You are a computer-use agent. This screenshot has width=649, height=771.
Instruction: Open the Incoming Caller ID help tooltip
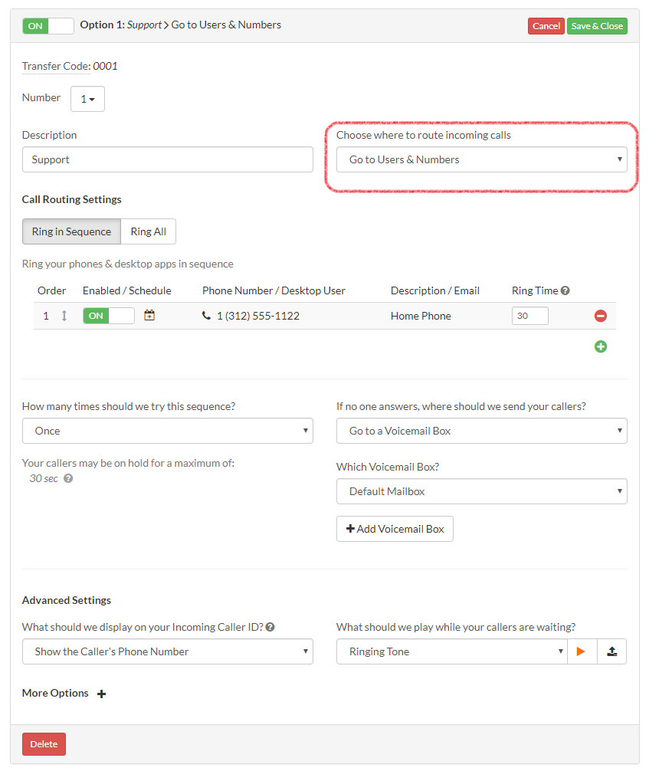coord(269,626)
